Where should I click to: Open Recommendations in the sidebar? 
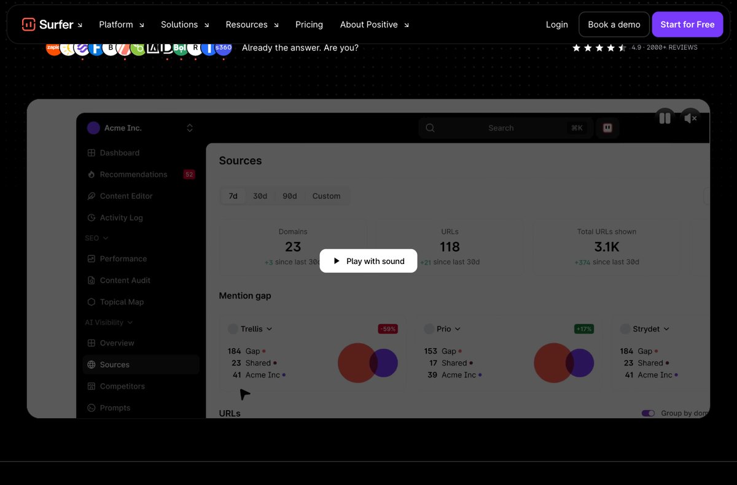click(x=141, y=174)
